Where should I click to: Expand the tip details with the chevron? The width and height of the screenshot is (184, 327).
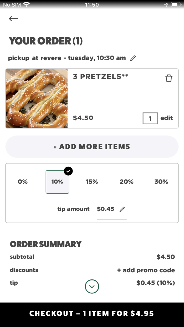click(x=92, y=286)
